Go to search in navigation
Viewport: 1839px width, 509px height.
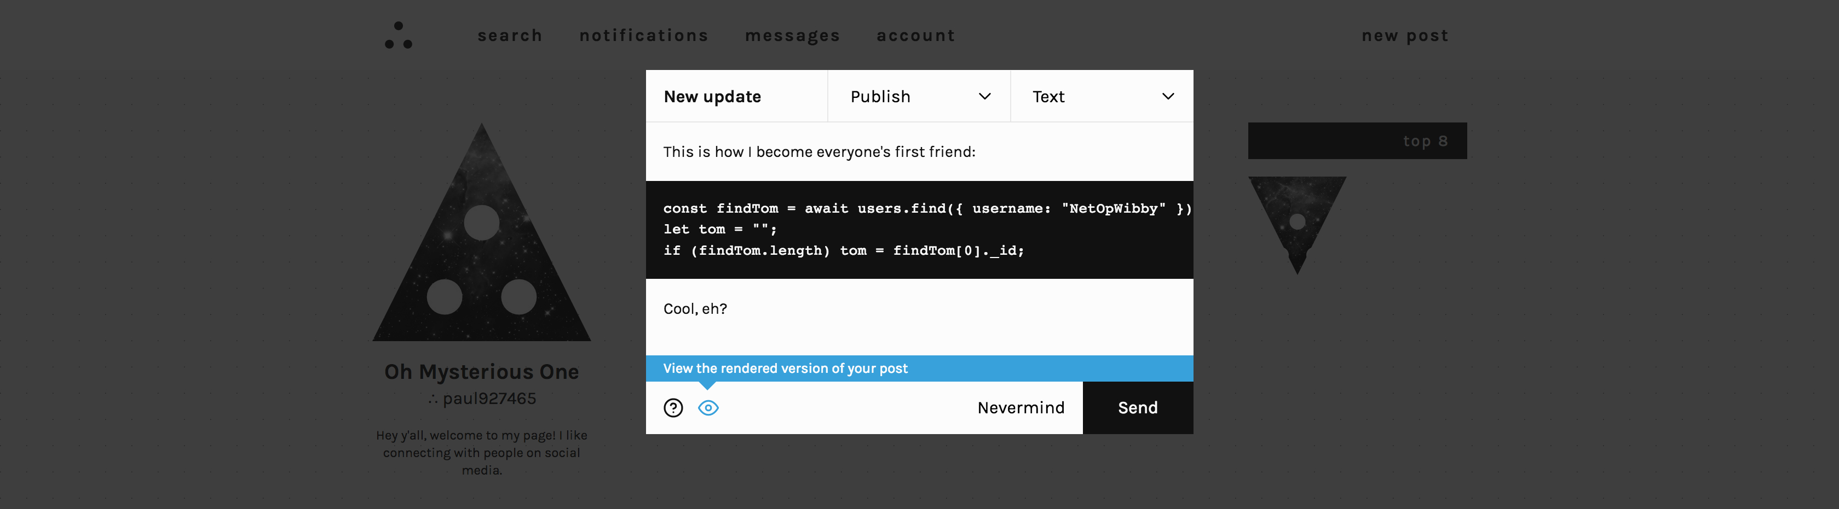pyautogui.click(x=510, y=36)
